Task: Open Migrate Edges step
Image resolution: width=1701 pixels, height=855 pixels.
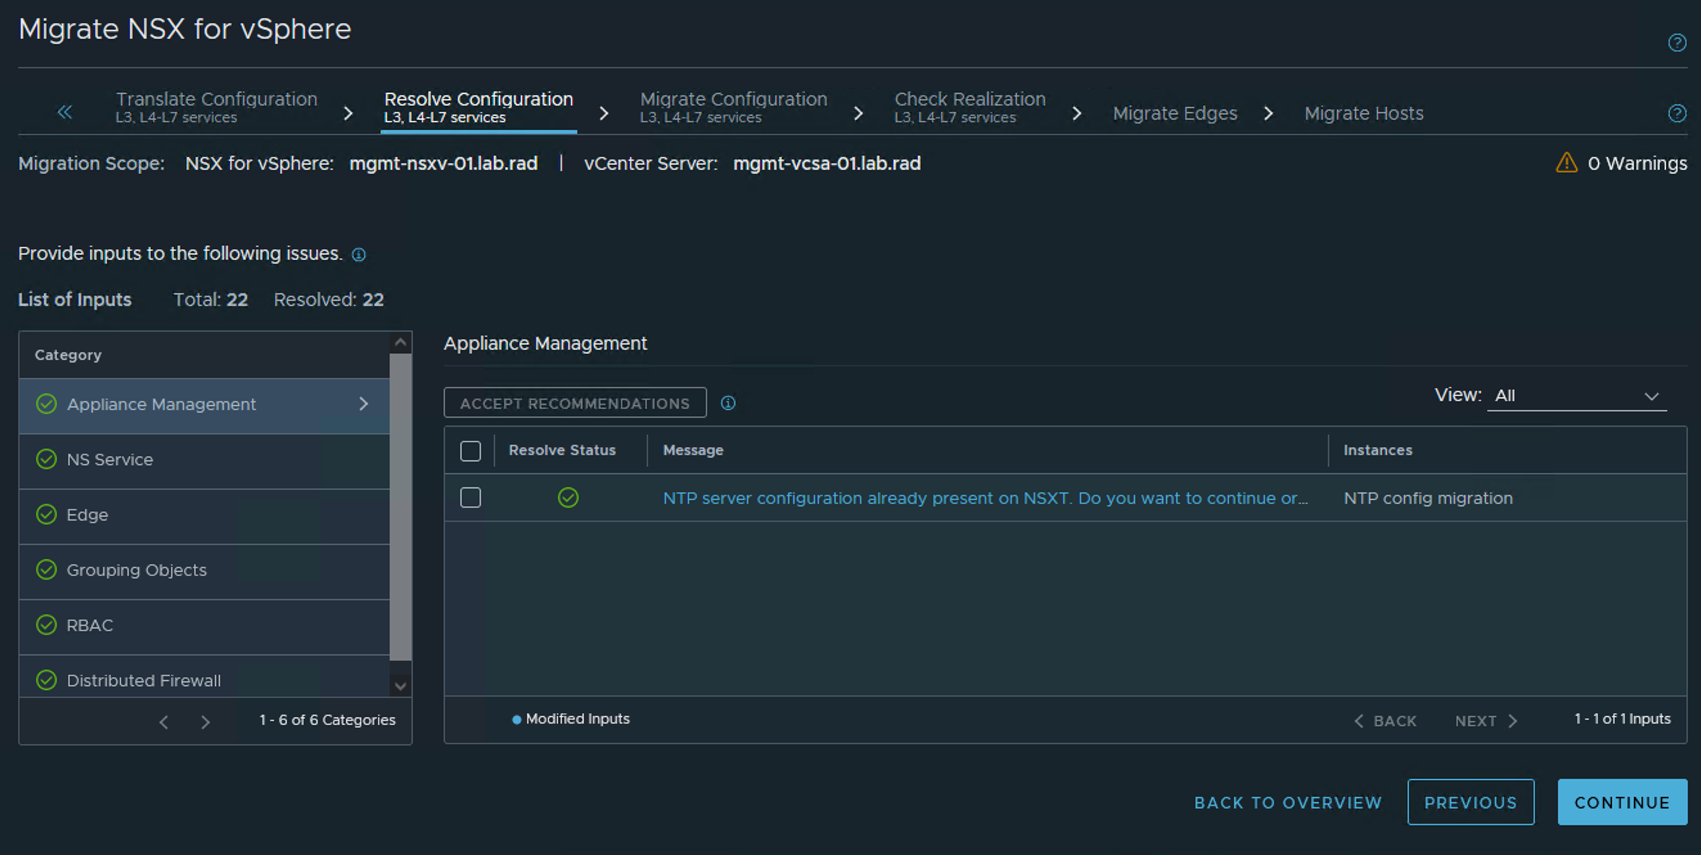Action: point(1174,114)
